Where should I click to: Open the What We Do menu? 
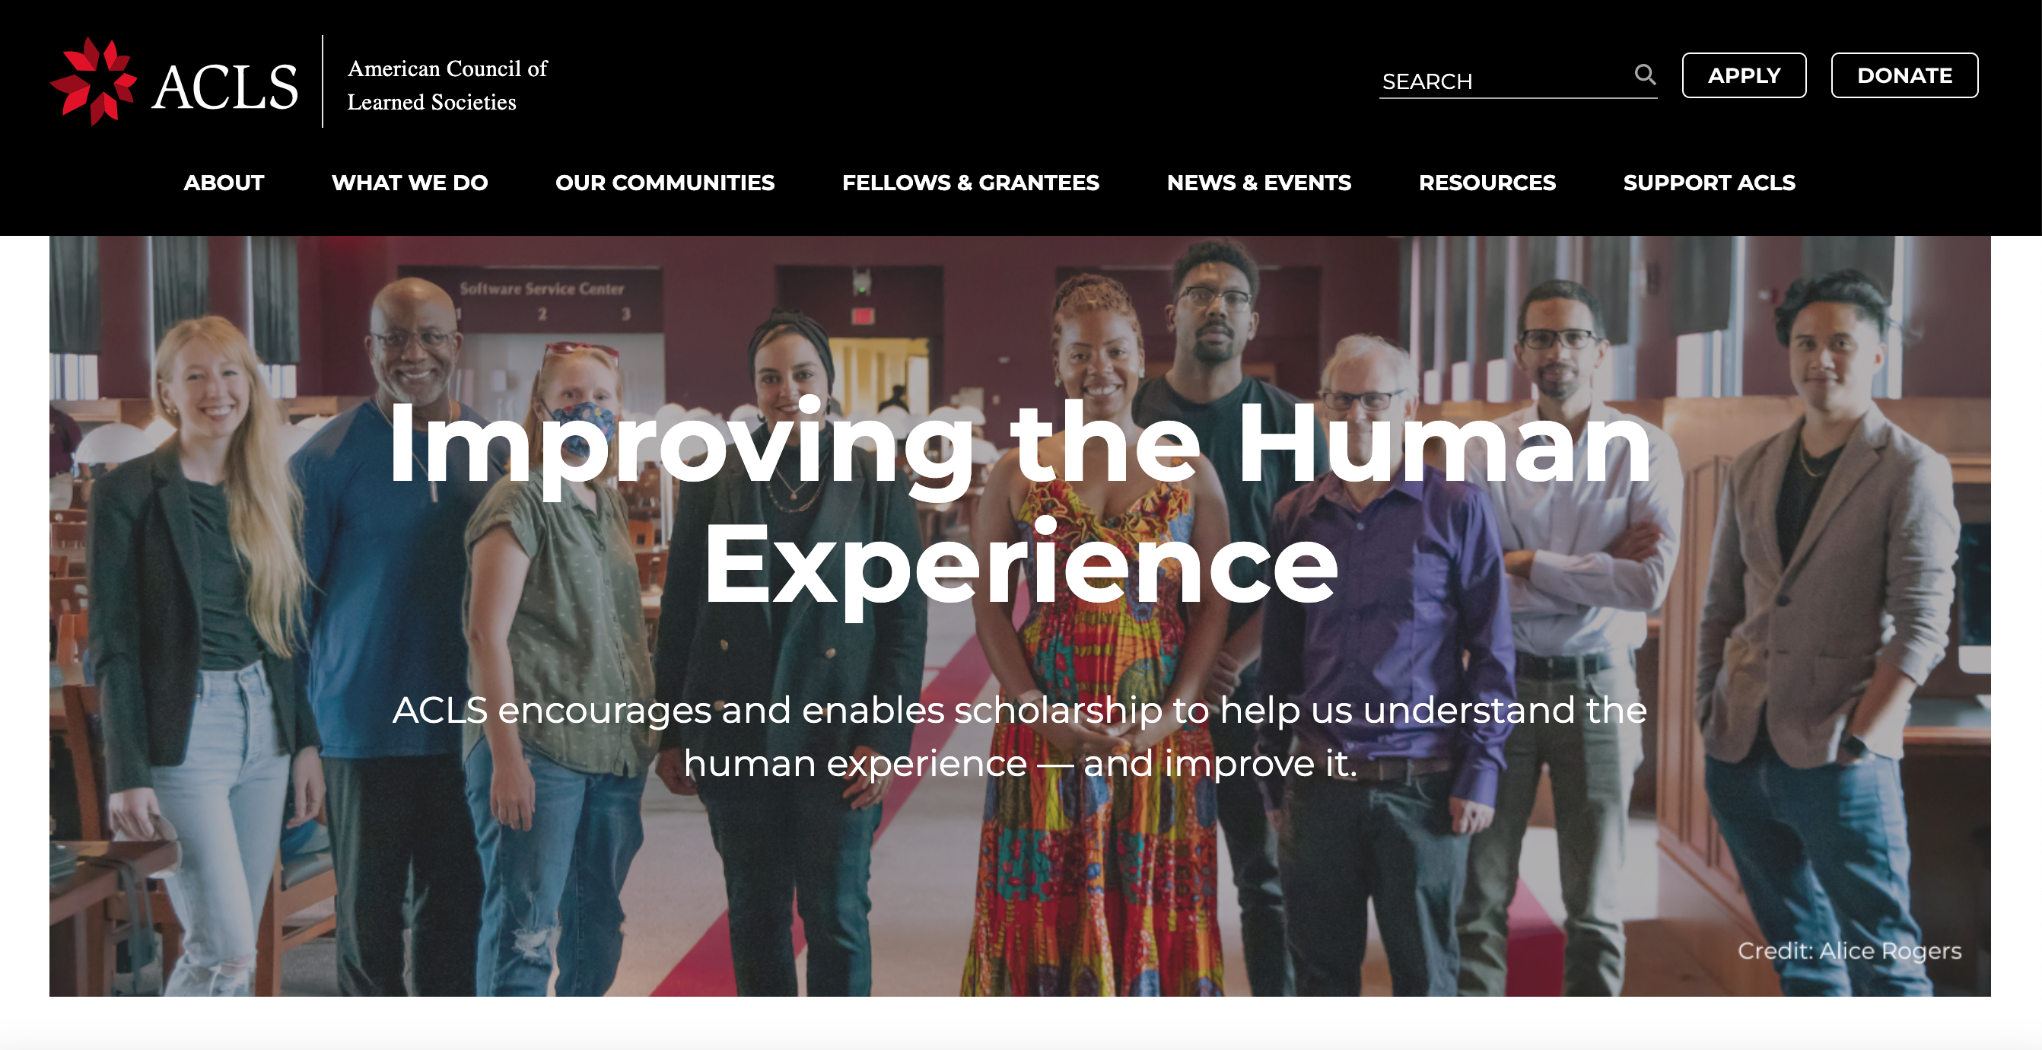[410, 183]
